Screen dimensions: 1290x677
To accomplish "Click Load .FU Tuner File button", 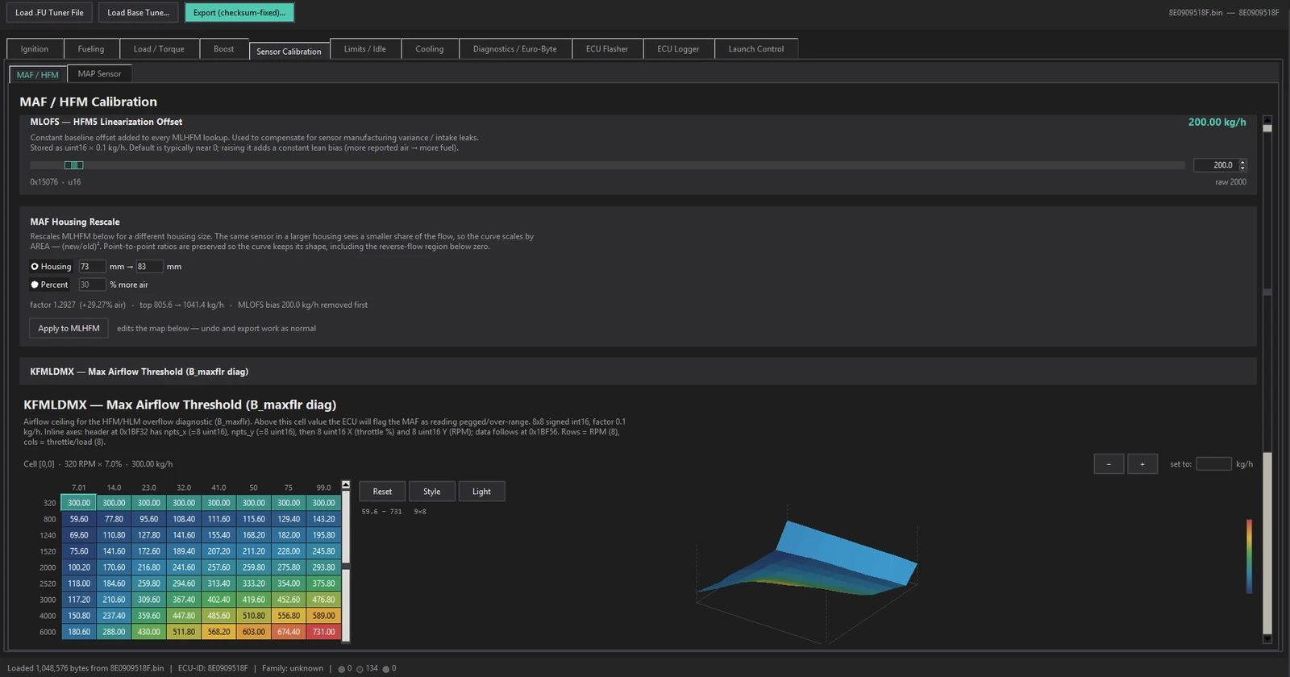I will click(x=49, y=13).
